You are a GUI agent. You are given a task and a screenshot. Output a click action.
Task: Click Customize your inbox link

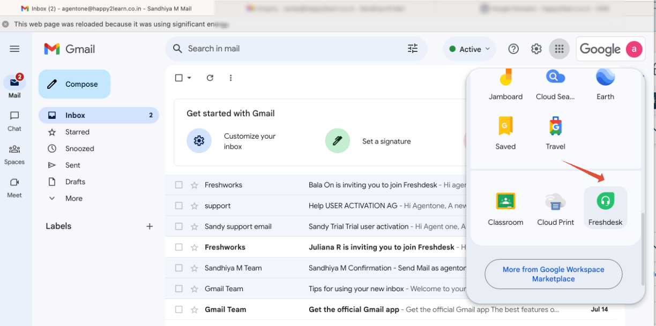pyautogui.click(x=250, y=141)
